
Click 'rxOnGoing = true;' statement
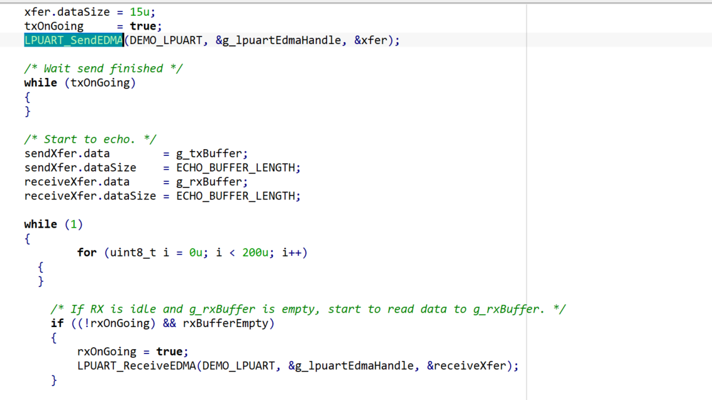click(x=133, y=352)
